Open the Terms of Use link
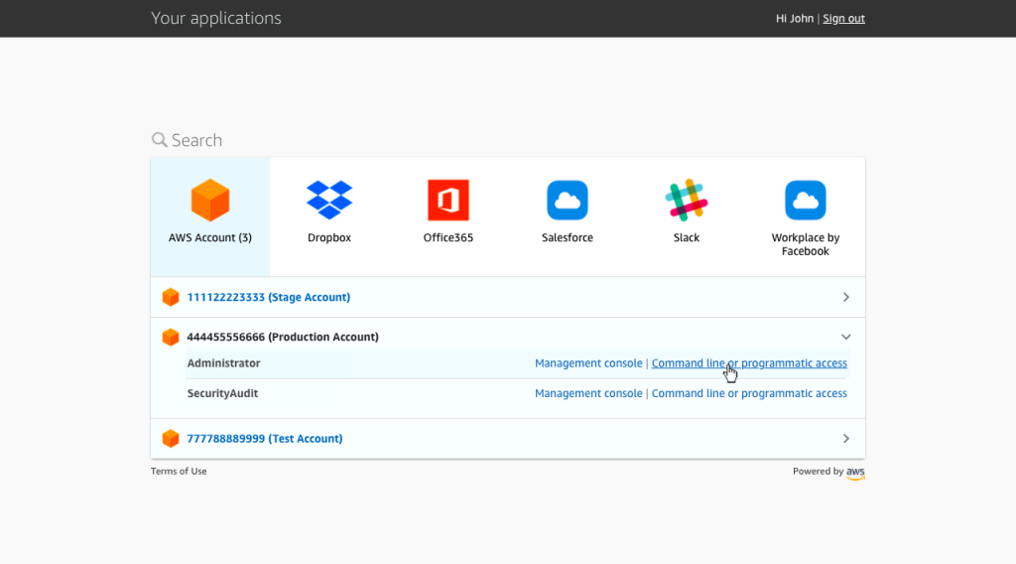Viewport: 1016px width, 564px height. pos(179,472)
